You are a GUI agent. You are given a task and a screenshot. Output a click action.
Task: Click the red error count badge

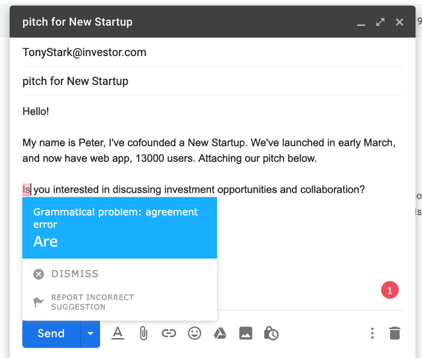[x=390, y=290]
